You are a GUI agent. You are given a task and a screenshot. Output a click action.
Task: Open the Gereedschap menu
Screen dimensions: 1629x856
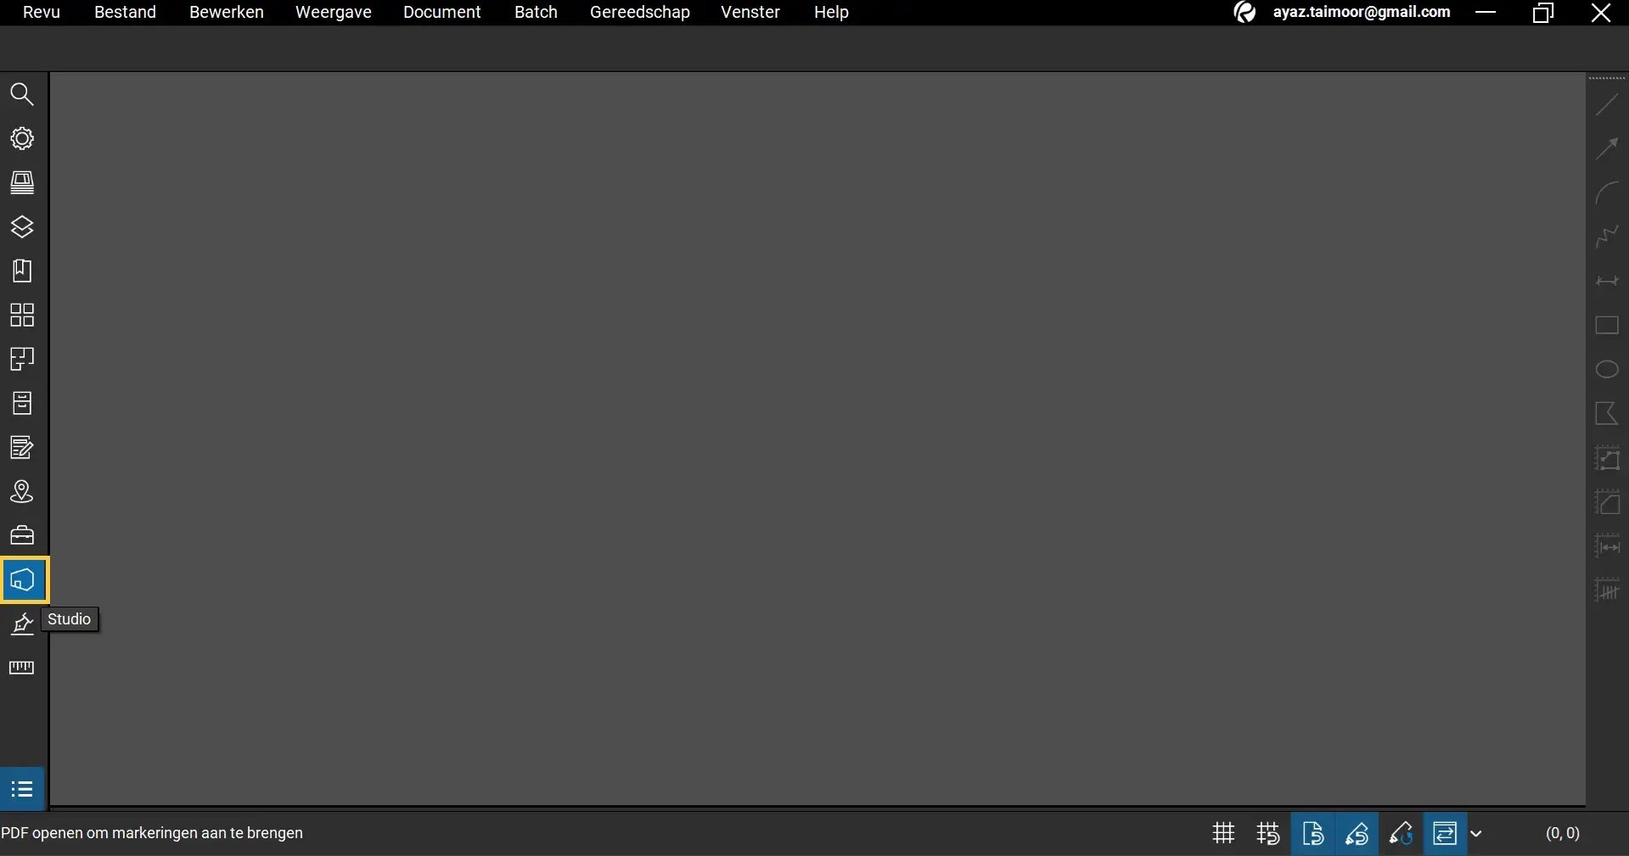(640, 12)
